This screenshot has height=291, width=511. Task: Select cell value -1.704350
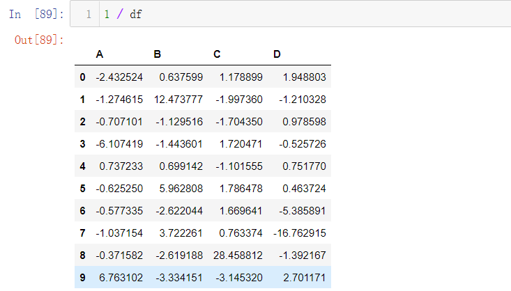[239, 122]
